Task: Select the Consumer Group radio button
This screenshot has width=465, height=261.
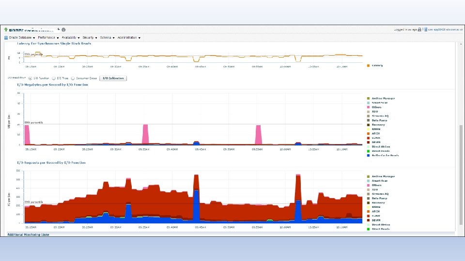Action: click(x=73, y=78)
